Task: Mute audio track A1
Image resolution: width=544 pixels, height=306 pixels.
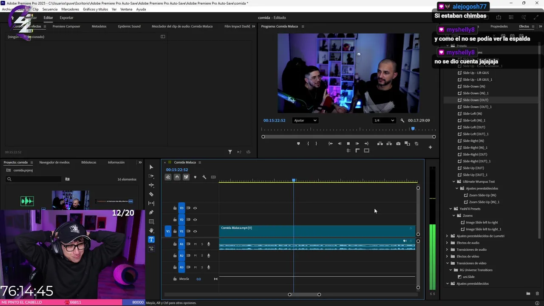Action: (x=195, y=244)
